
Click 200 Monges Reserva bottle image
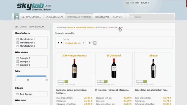click(x=75, y=68)
